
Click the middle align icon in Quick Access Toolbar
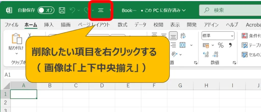101,10
